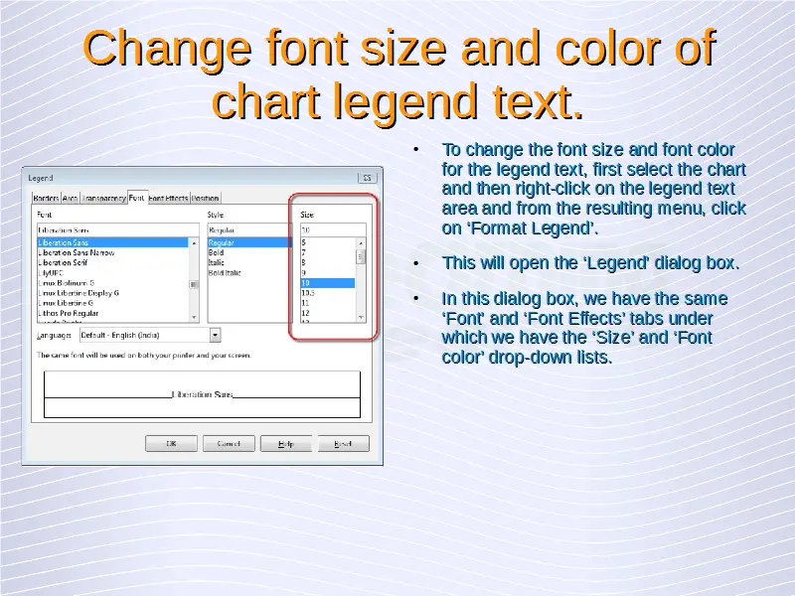Close the Legend dialog box
This screenshot has width=795, height=596.
(367, 178)
